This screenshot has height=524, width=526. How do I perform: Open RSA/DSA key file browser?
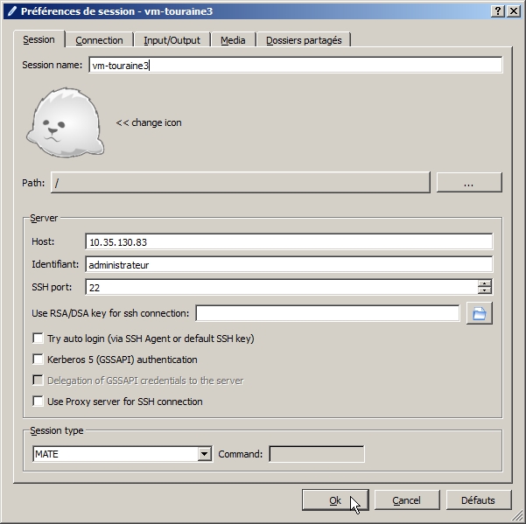coord(479,313)
